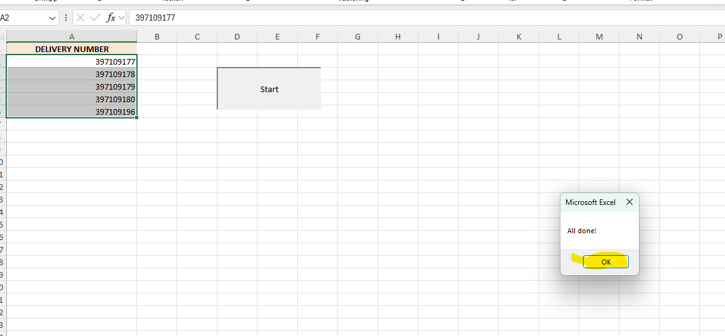Click the Enter checkmark icon in formula bar

pos(95,18)
